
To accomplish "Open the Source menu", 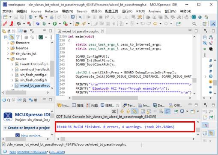I will click(36, 11).
